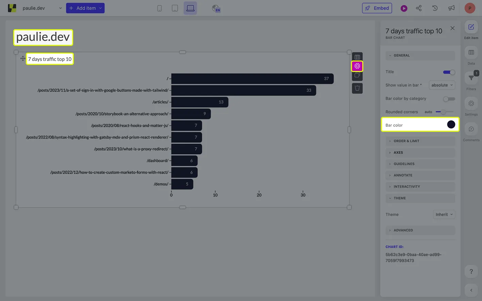The width and height of the screenshot is (482, 301).
Task: Click the react-hooks-and-matter-js label
Action: click(x=130, y=125)
